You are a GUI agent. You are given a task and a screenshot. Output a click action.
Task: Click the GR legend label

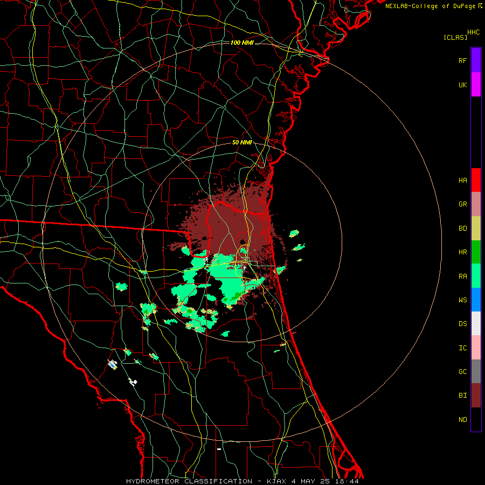pyautogui.click(x=462, y=204)
